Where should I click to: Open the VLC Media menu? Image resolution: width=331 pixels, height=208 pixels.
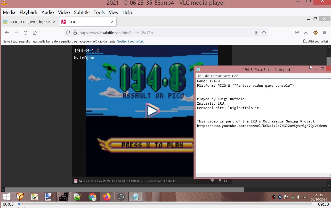[x=9, y=12]
